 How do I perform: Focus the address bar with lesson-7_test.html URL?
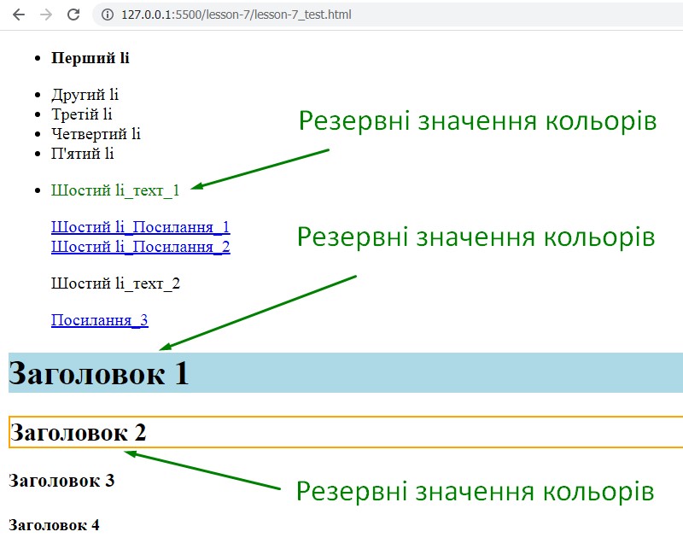tap(388, 15)
